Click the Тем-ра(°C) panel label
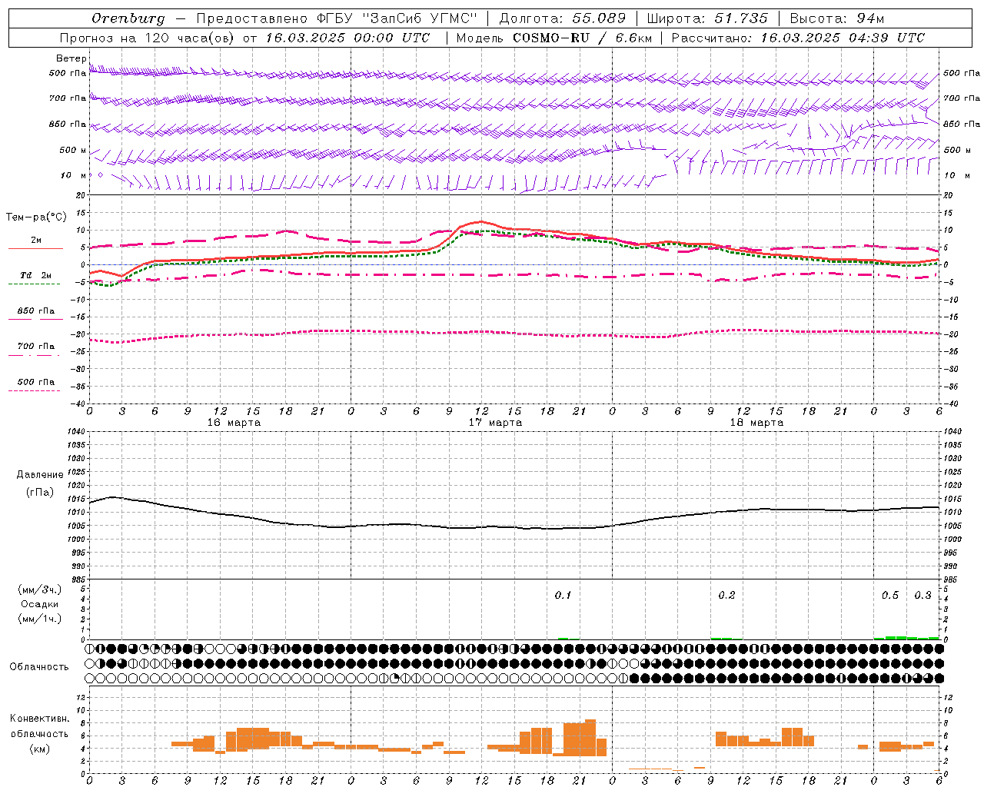Image resolution: width=984 pixels, height=787 pixels. (x=36, y=218)
